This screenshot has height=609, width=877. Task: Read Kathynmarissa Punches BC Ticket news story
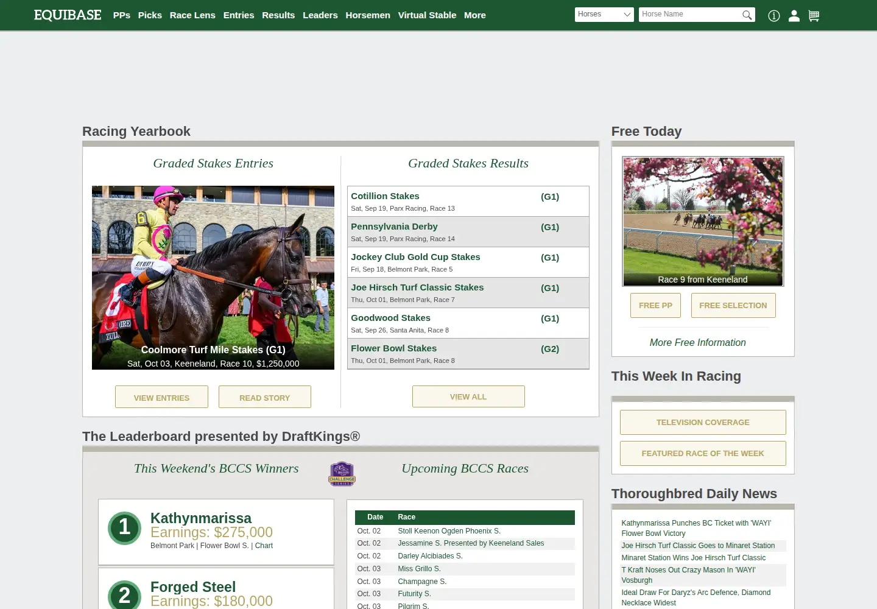coord(696,528)
